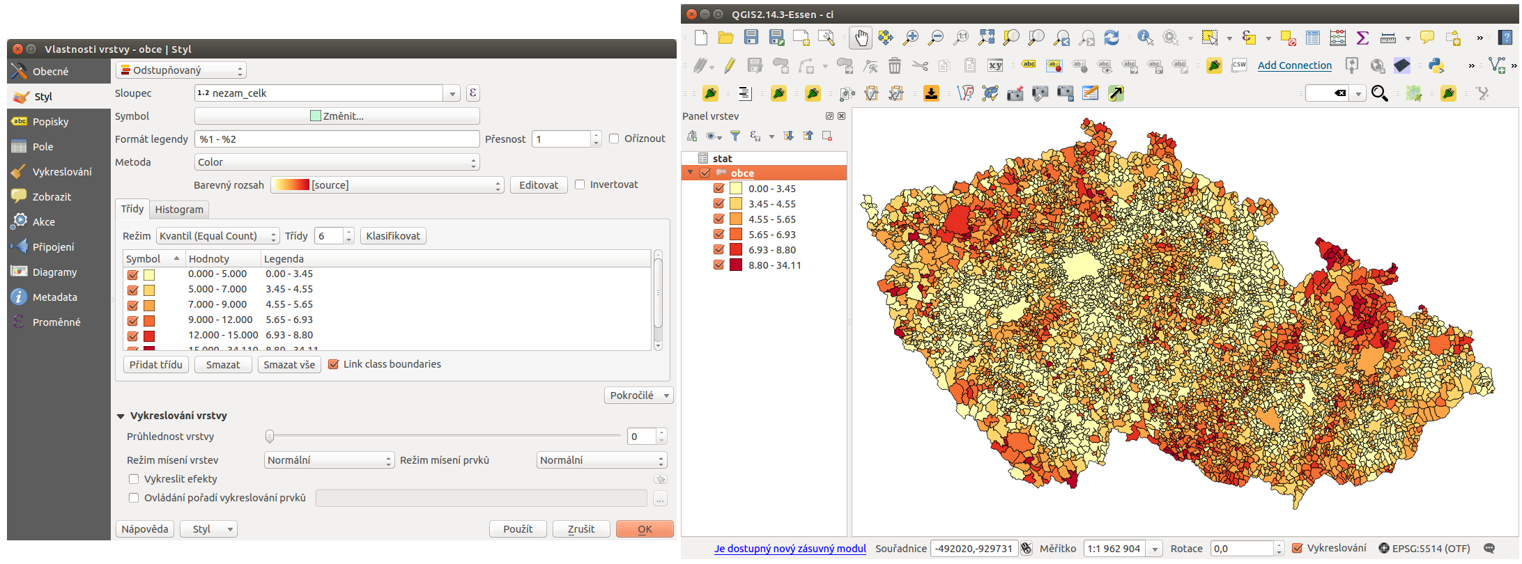Select the Pan Map hand tool
Image resolution: width=1522 pixels, height=564 pixels.
pyautogui.click(x=861, y=38)
